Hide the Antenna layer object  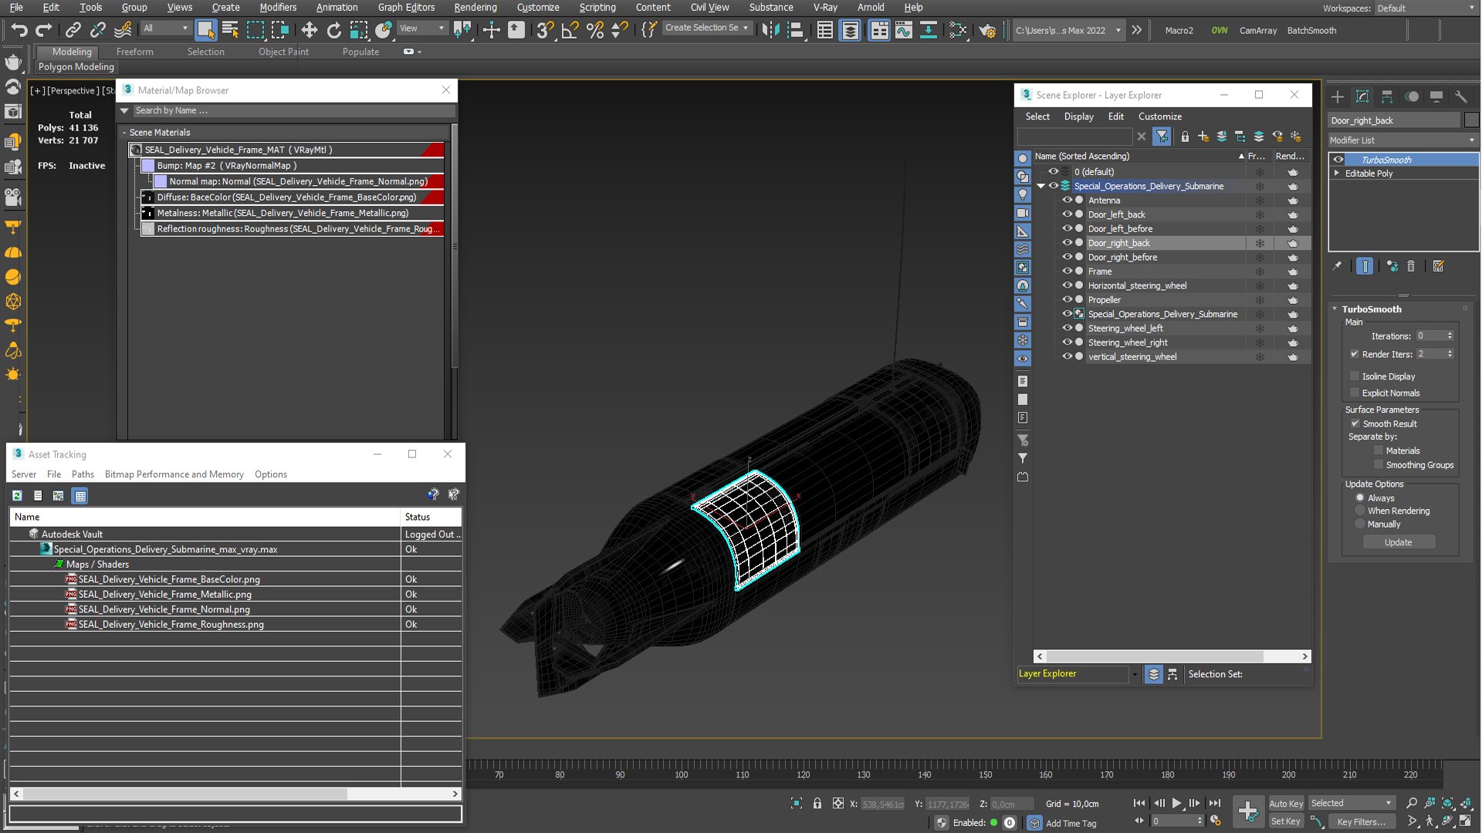pyautogui.click(x=1068, y=201)
